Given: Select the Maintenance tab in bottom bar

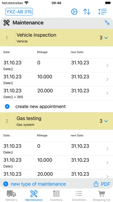Looking at the screenshot, I should (x=34, y=196).
